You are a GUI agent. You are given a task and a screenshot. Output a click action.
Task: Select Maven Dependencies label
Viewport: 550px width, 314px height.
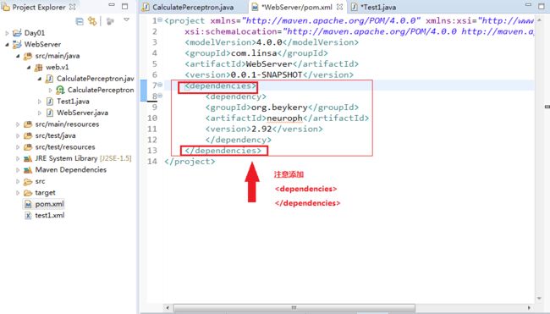[71, 170]
